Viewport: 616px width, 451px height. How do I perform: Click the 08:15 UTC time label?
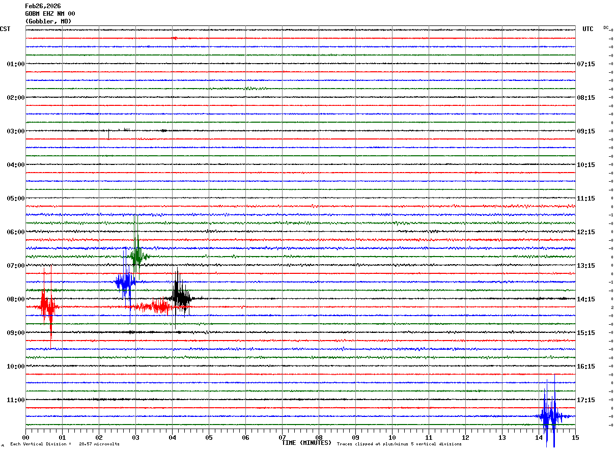click(586, 98)
